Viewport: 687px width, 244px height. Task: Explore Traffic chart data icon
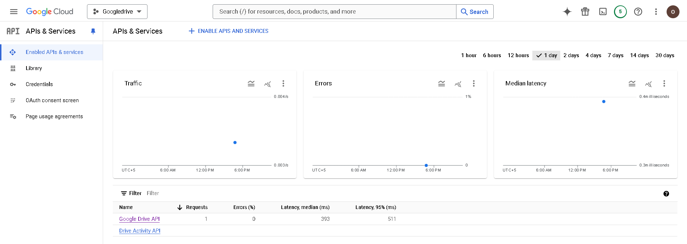pos(267,84)
